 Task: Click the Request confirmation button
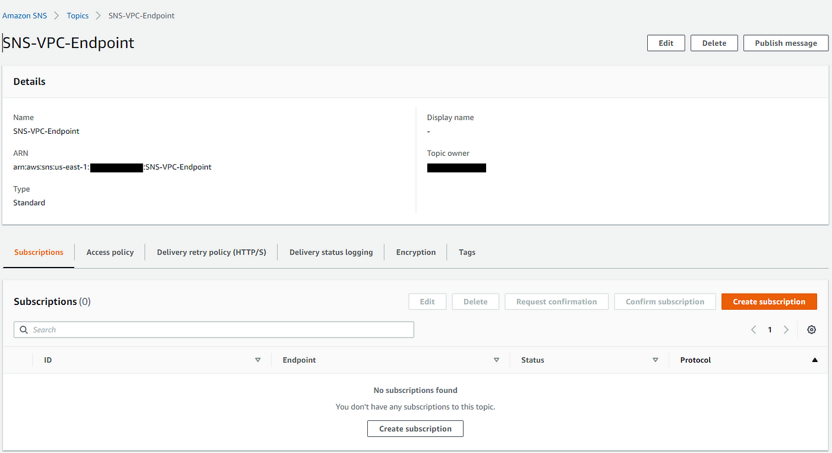click(556, 301)
